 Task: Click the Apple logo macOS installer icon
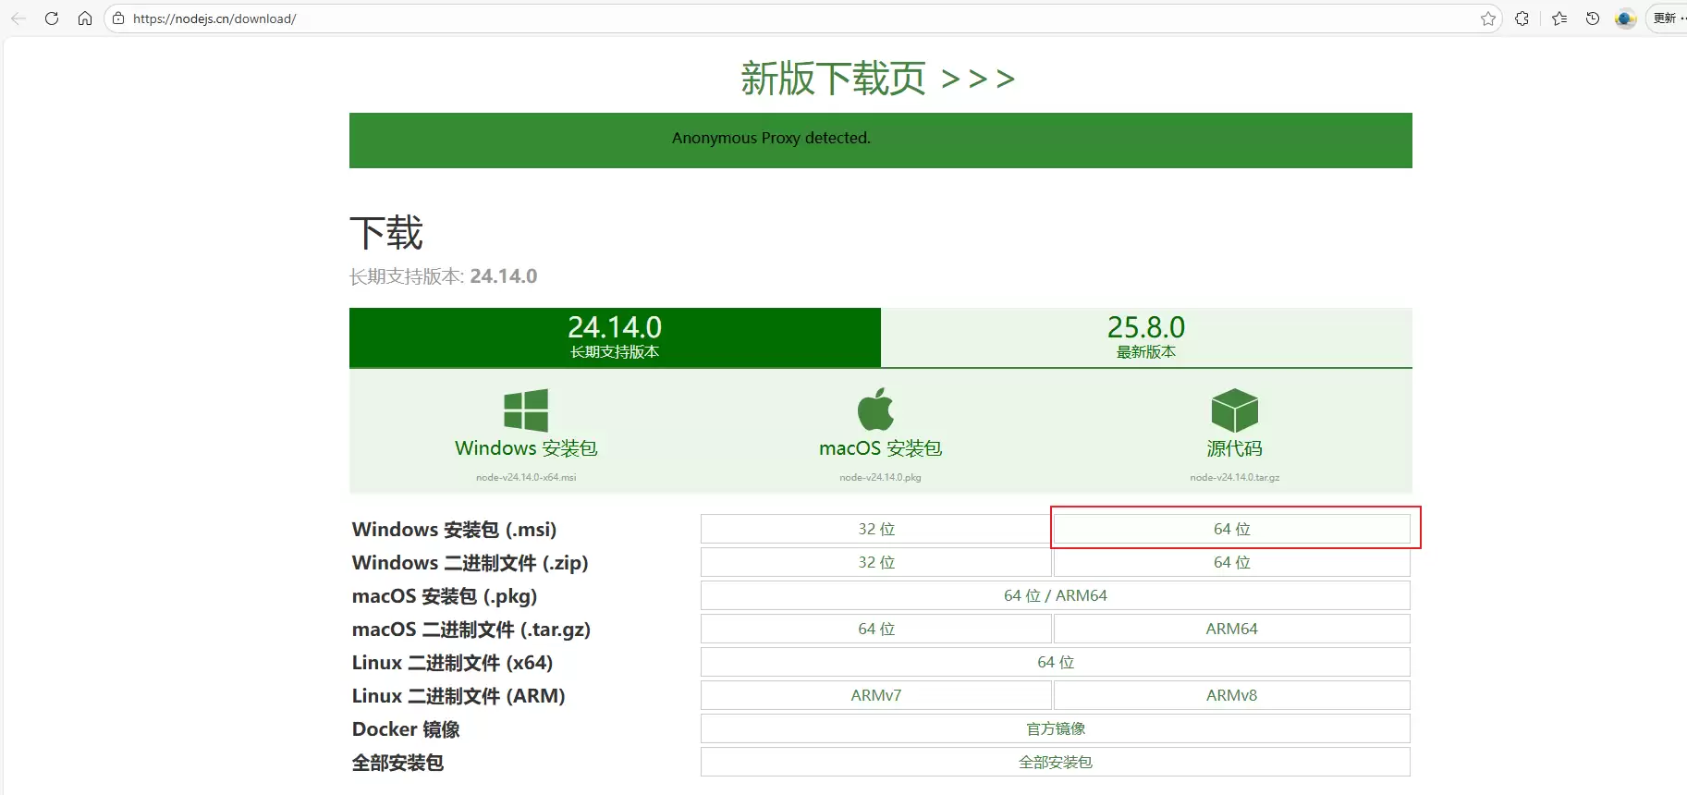coord(876,410)
